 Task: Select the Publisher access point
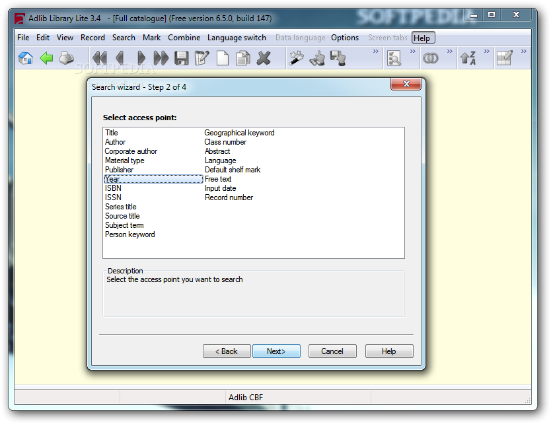(119, 170)
